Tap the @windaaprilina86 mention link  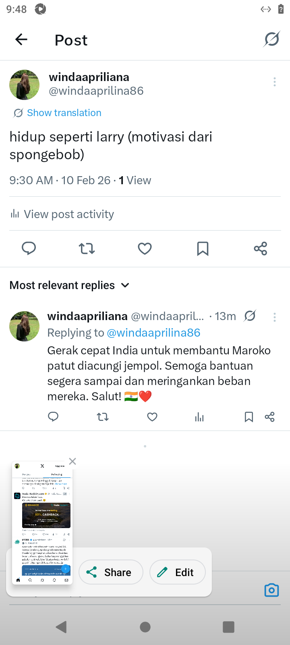(153, 333)
